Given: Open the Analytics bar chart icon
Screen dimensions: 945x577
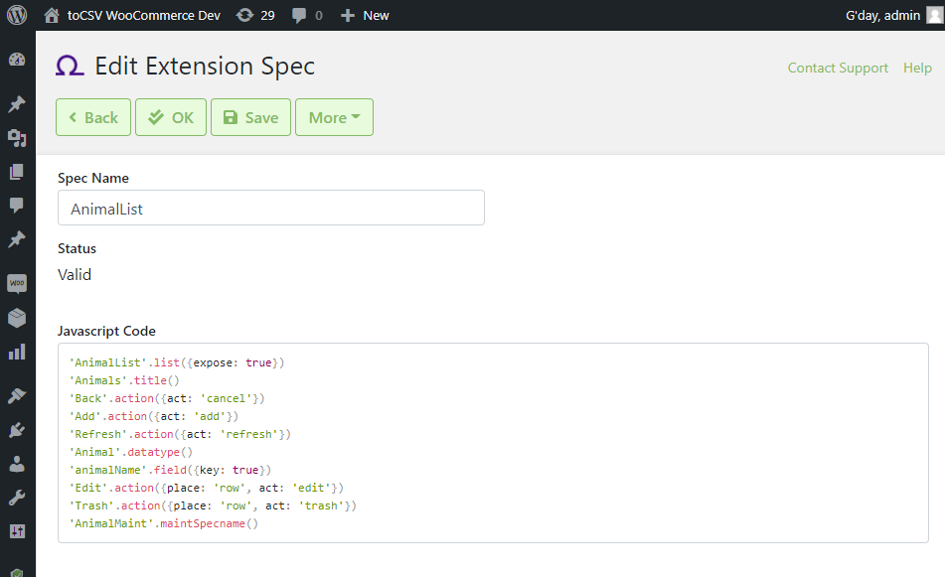Looking at the screenshot, I should pos(17,352).
